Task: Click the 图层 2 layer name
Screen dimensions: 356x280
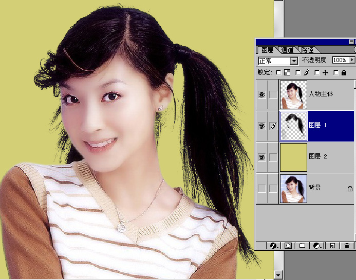Action: pyautogui.click(x=318, y=156)
